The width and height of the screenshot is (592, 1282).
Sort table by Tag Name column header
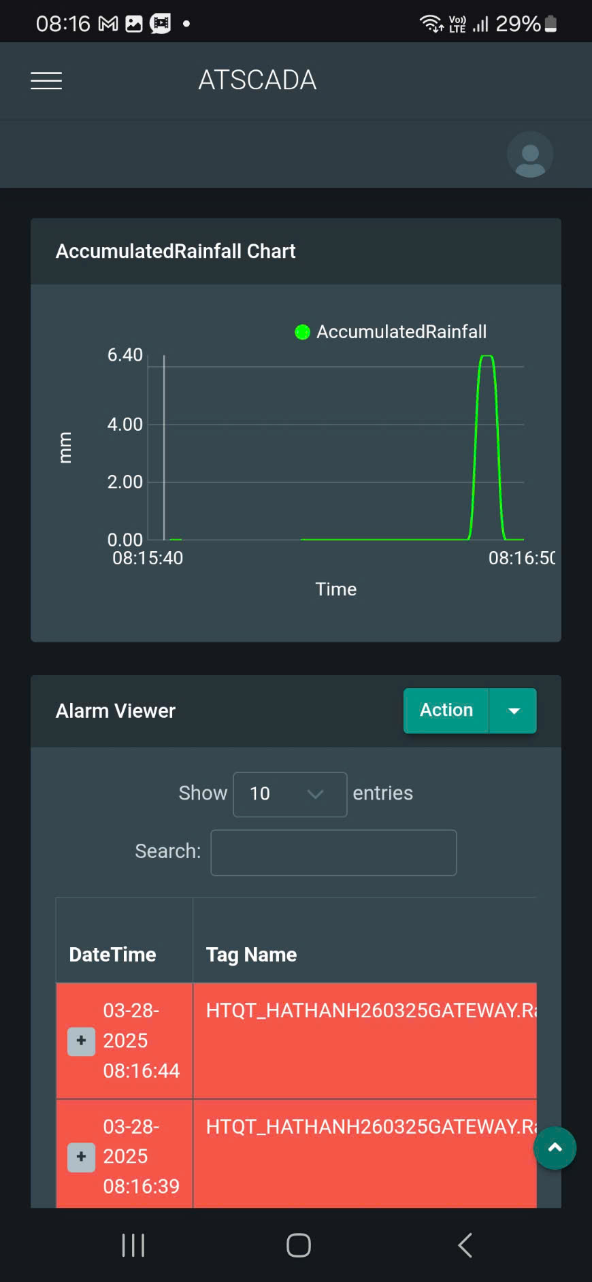tap(252, 955)
